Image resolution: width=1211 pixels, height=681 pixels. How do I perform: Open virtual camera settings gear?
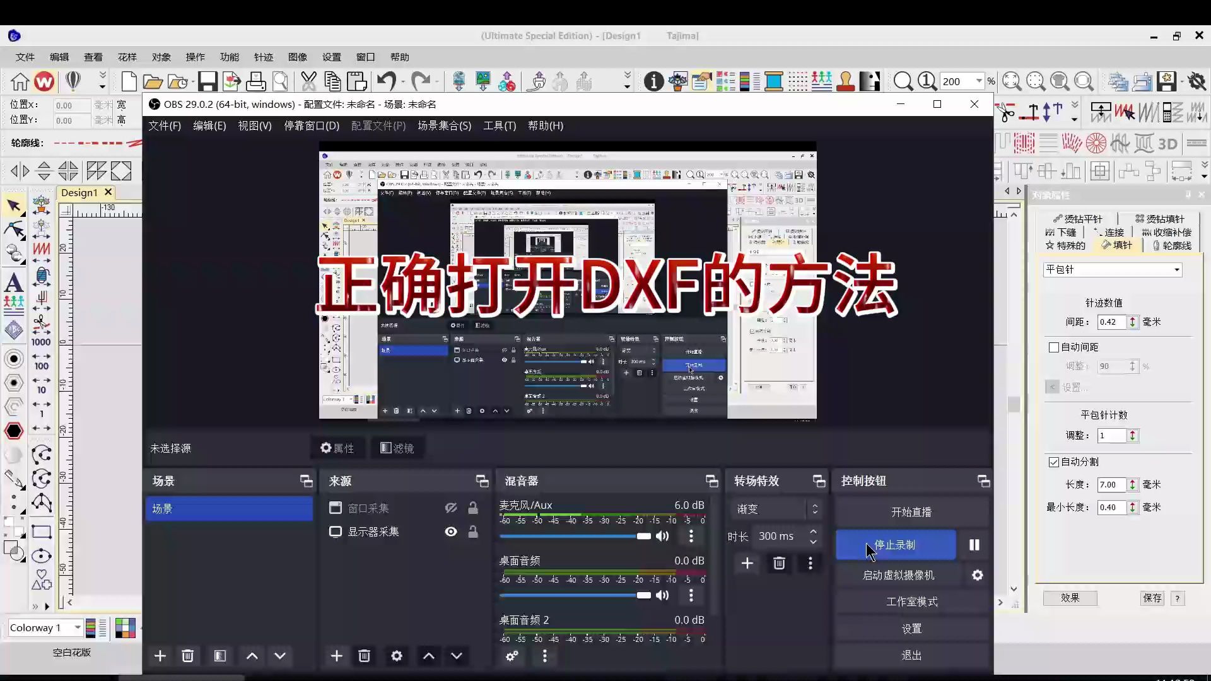tap(978, 575)
